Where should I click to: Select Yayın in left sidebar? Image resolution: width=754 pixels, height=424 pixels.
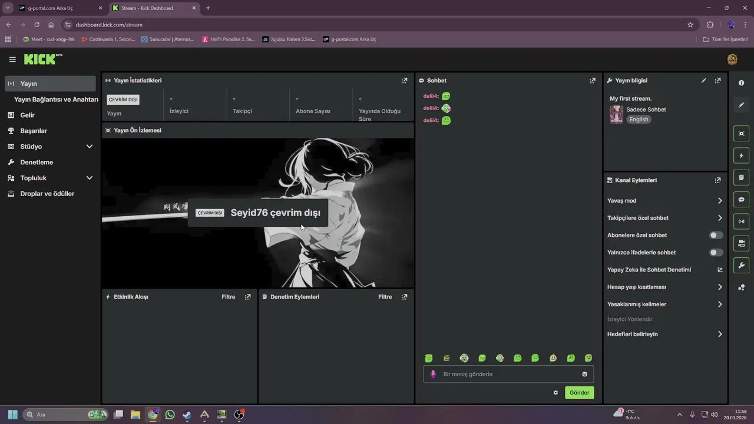coord(49,84)
